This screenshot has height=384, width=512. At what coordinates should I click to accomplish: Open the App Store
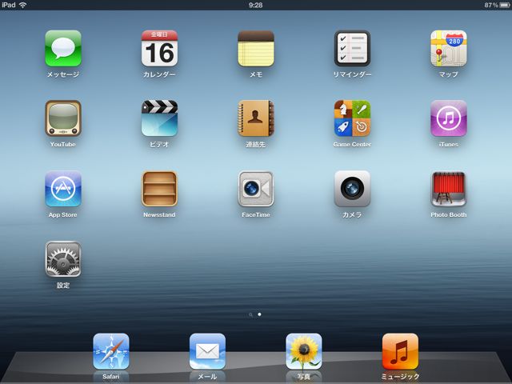63,189
